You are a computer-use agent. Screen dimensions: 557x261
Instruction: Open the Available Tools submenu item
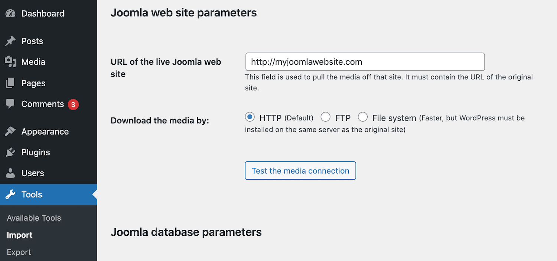34,218
